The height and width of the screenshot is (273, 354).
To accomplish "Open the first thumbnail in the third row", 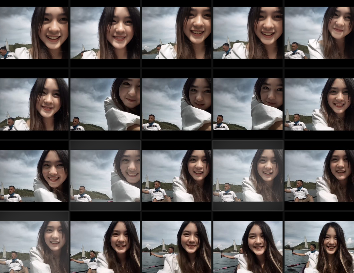I will [x=34, y=176].
